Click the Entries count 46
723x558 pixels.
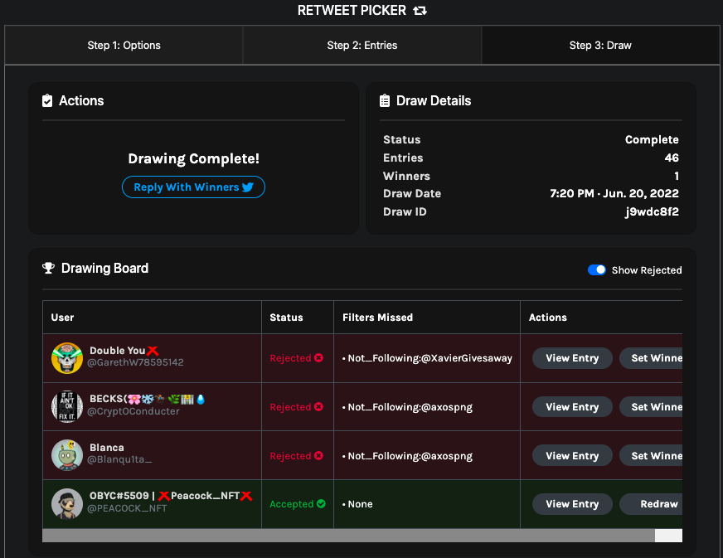tap(672, 158)
